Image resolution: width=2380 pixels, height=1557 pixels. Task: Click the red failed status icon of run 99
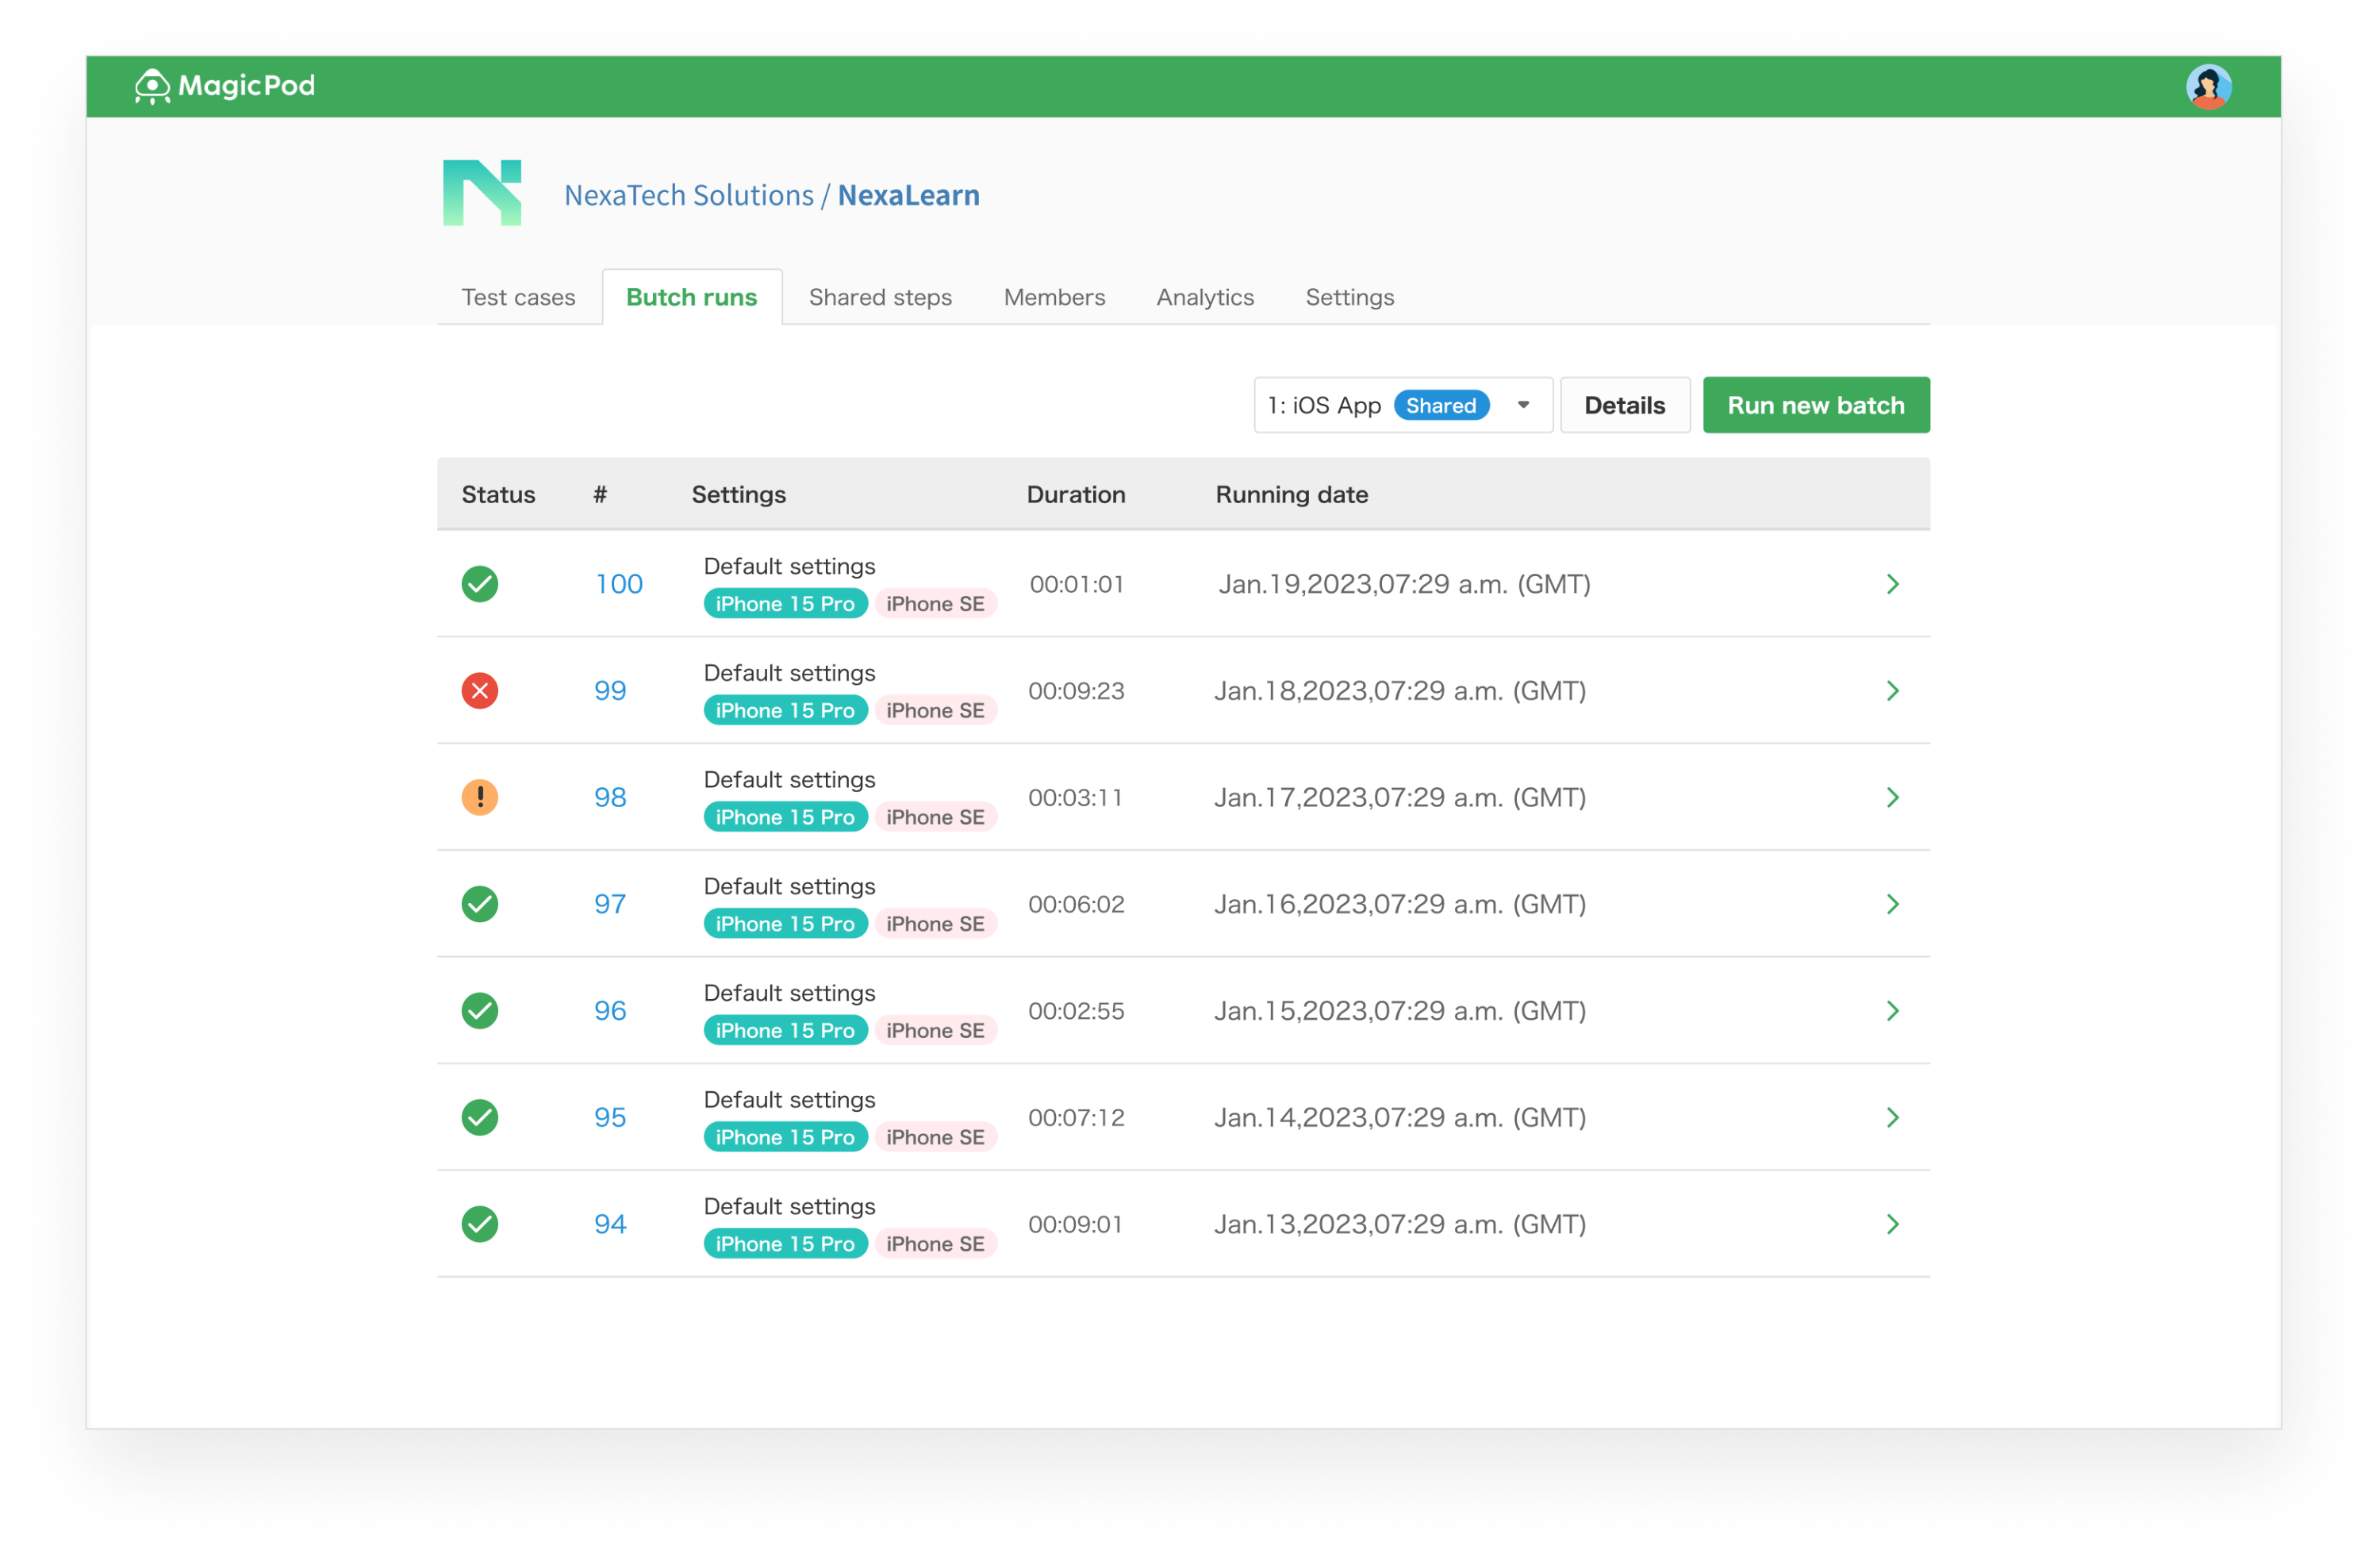[480, 690]
